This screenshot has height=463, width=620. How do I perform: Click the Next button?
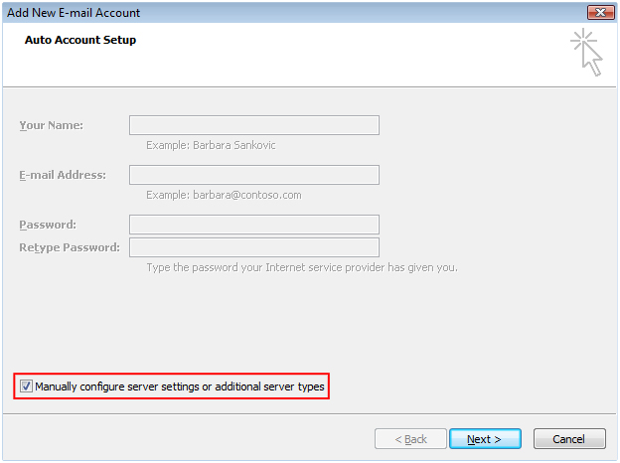[x=485, y=439]
